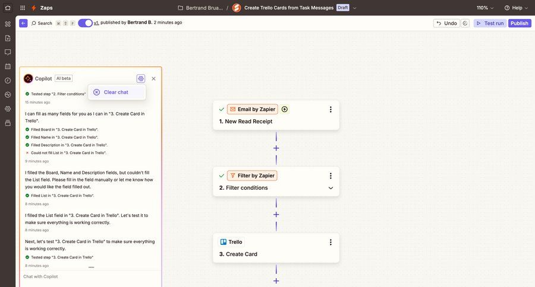Open the sidebar activity status icon

8,95
